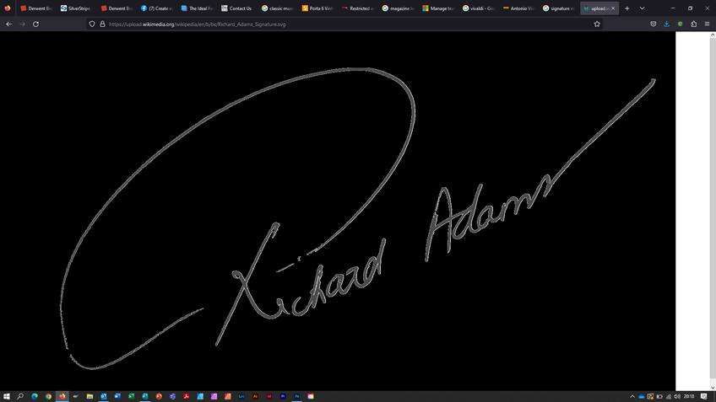Switch to the Create Facebook tab
Image resolution: width=716 pixels, height=402 pixels.
[157, 8]
